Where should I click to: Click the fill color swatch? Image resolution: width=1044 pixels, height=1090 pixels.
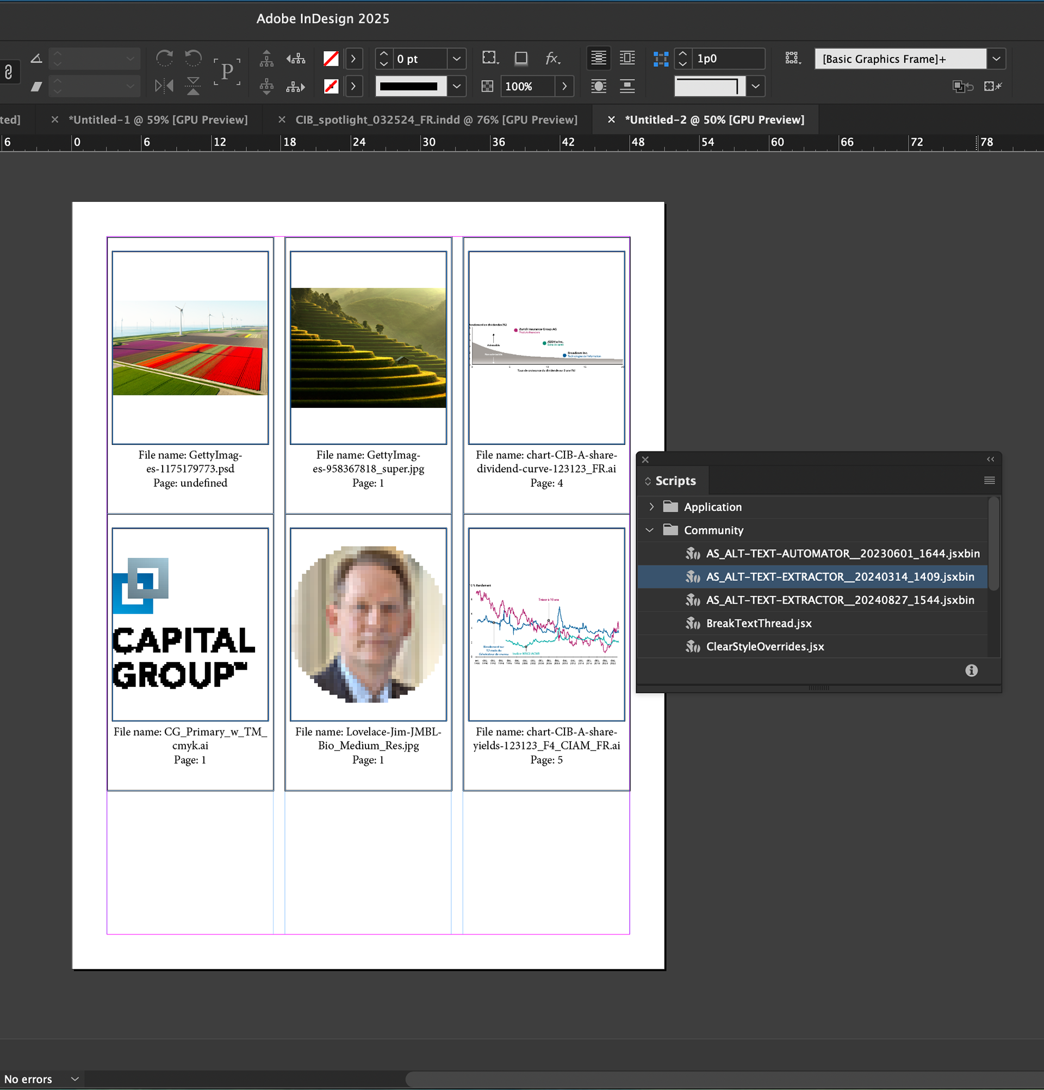point(331,58)
